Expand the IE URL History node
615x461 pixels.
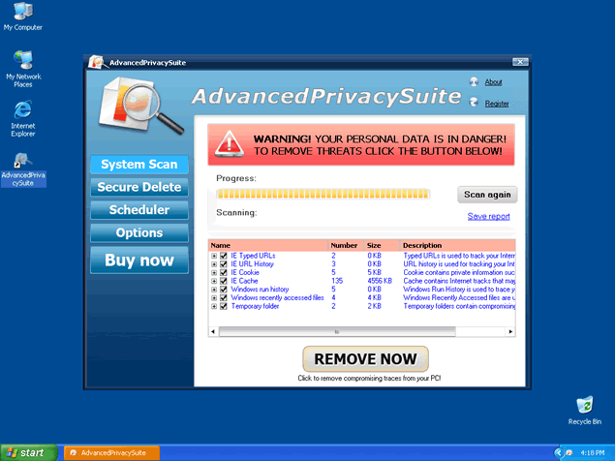pyautogui.click(x=214, y=263)
